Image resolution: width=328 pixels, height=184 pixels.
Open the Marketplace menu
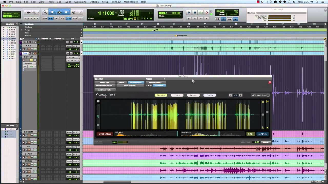pyautogui.click(x=131, y=2)
